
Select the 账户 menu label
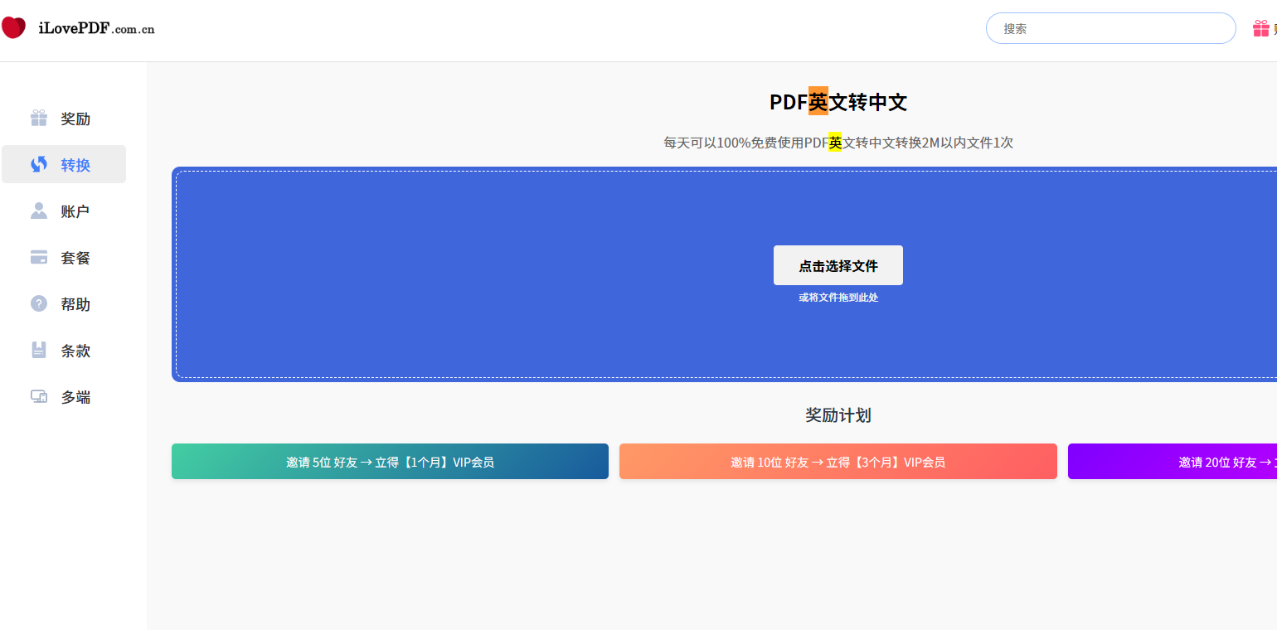[75, 211]
